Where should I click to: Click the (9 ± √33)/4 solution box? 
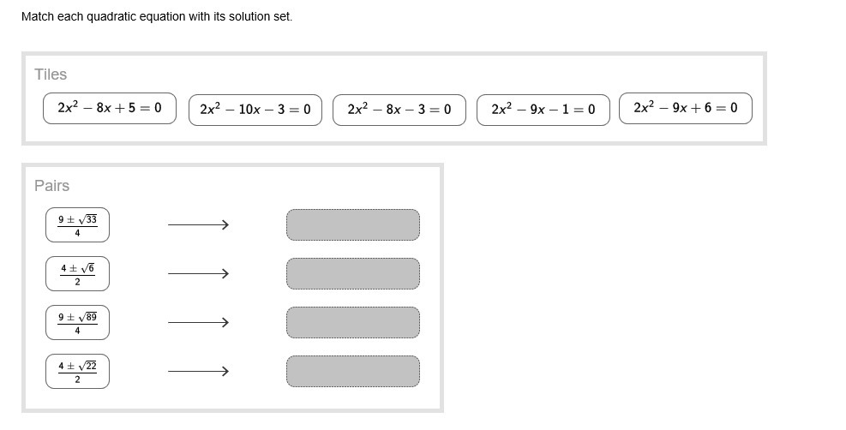[x=77, y=225]
